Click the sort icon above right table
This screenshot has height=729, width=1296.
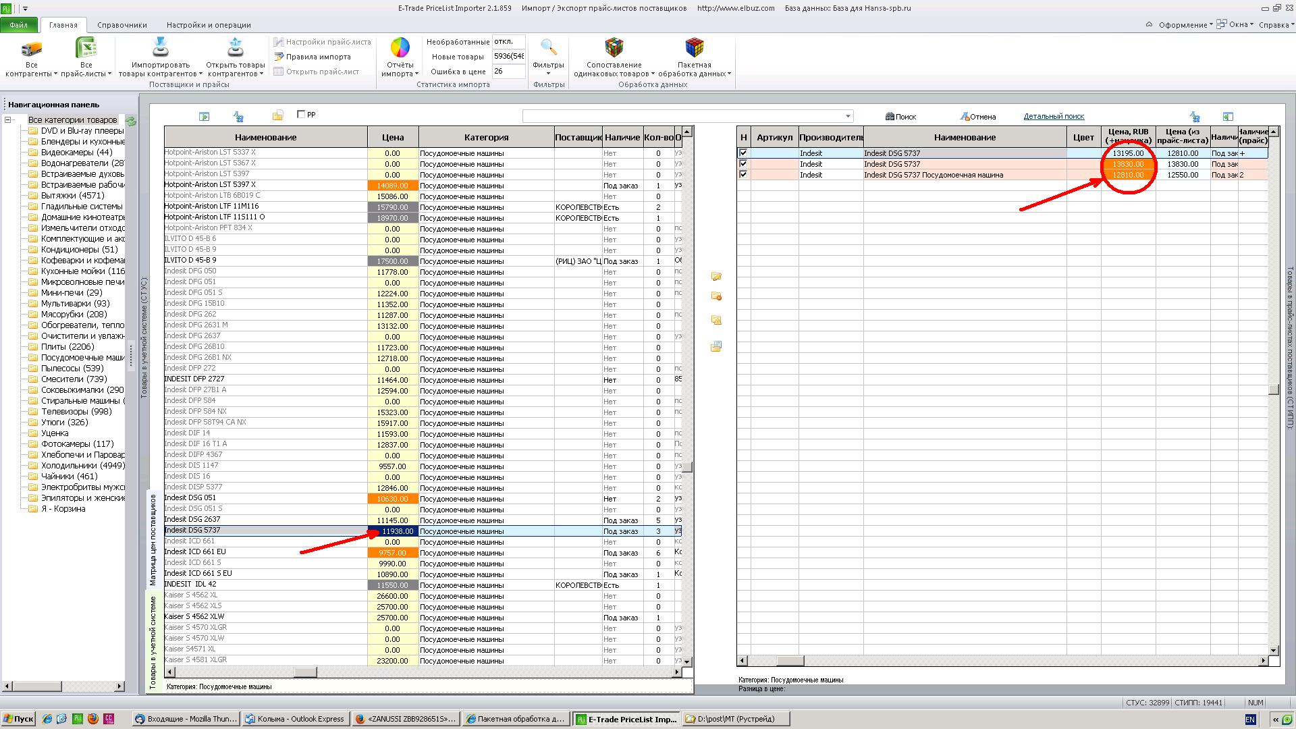[1195, 117]
